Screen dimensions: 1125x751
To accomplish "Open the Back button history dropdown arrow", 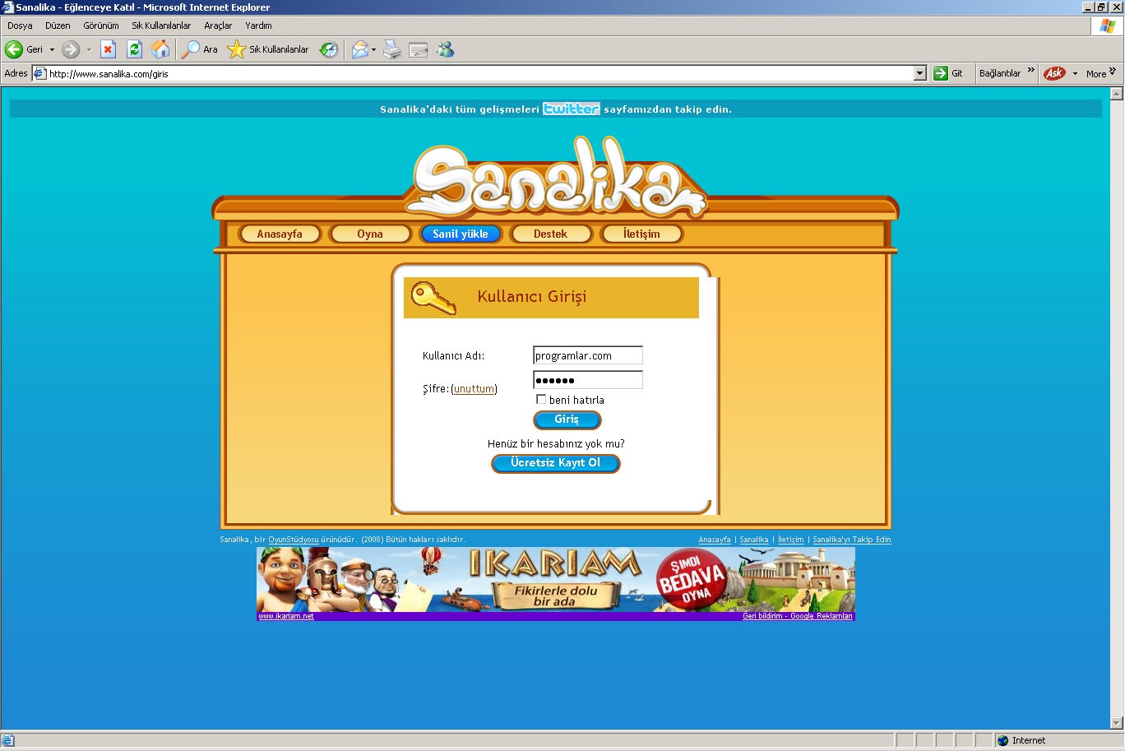I will pos(52,49).
